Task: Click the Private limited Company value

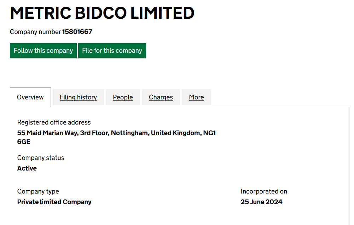Action: [54, 202]
